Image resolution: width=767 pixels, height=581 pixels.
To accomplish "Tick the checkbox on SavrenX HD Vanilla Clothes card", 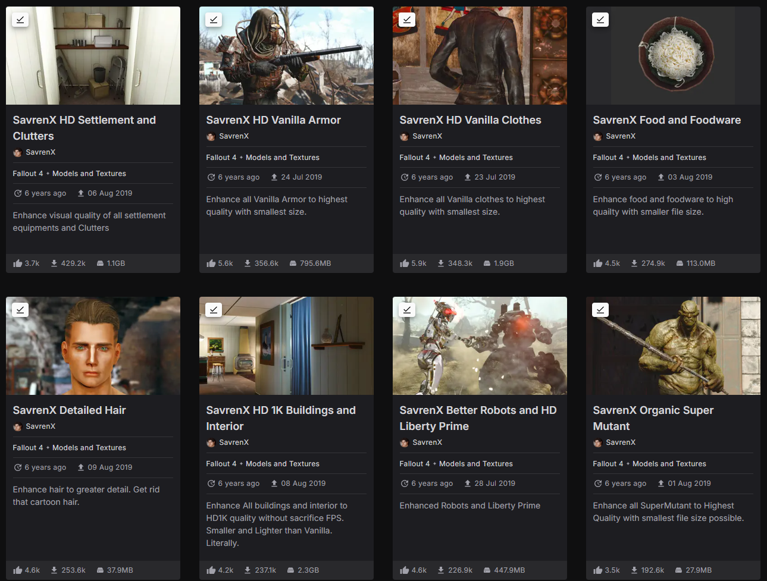I will pyautogui.click(x=407, y=20).
